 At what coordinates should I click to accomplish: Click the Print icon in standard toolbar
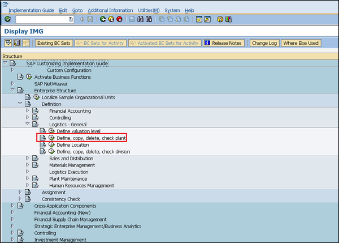tap(132, 19)
